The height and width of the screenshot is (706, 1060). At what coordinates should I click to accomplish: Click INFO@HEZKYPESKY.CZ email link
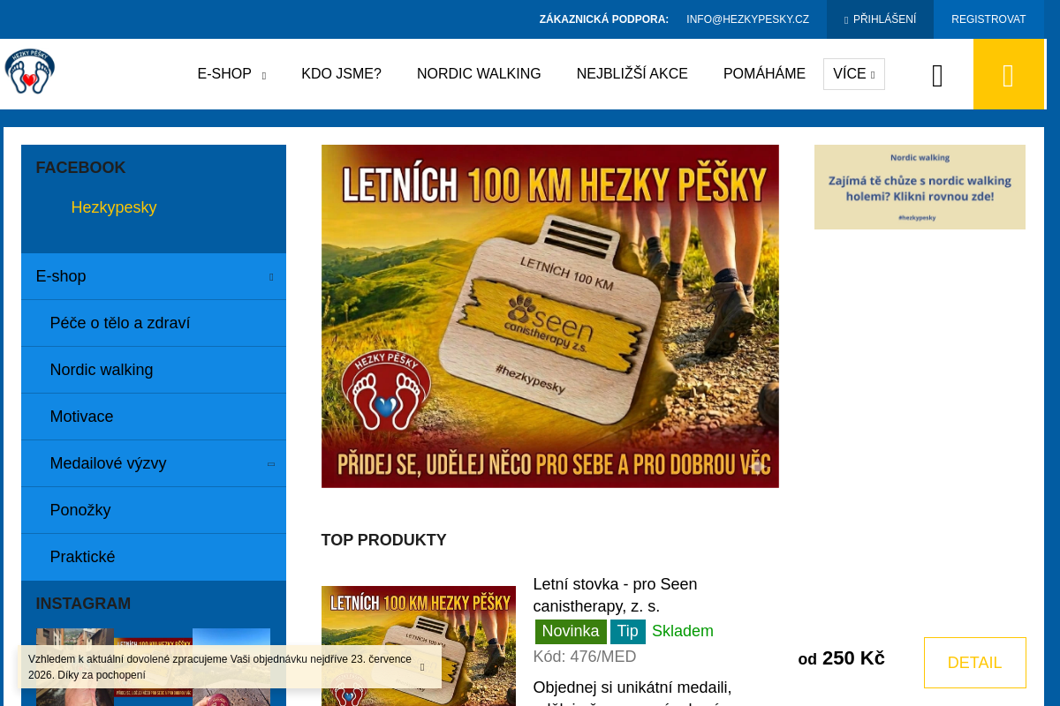coord(747,19)
